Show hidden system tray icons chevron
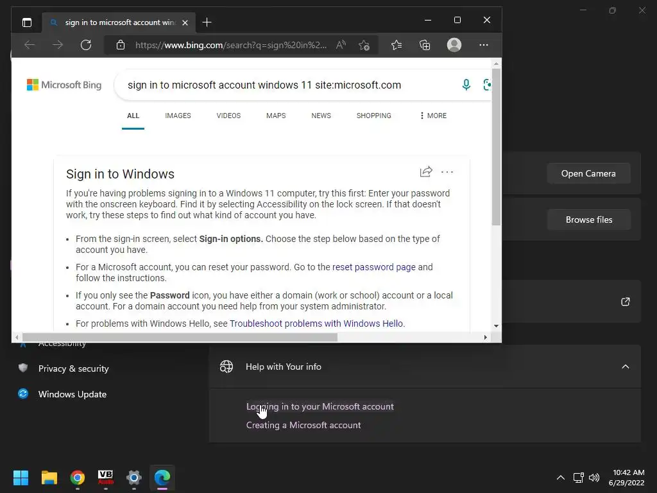The height and width of the screenshot is (493, 657). (560, 478)
